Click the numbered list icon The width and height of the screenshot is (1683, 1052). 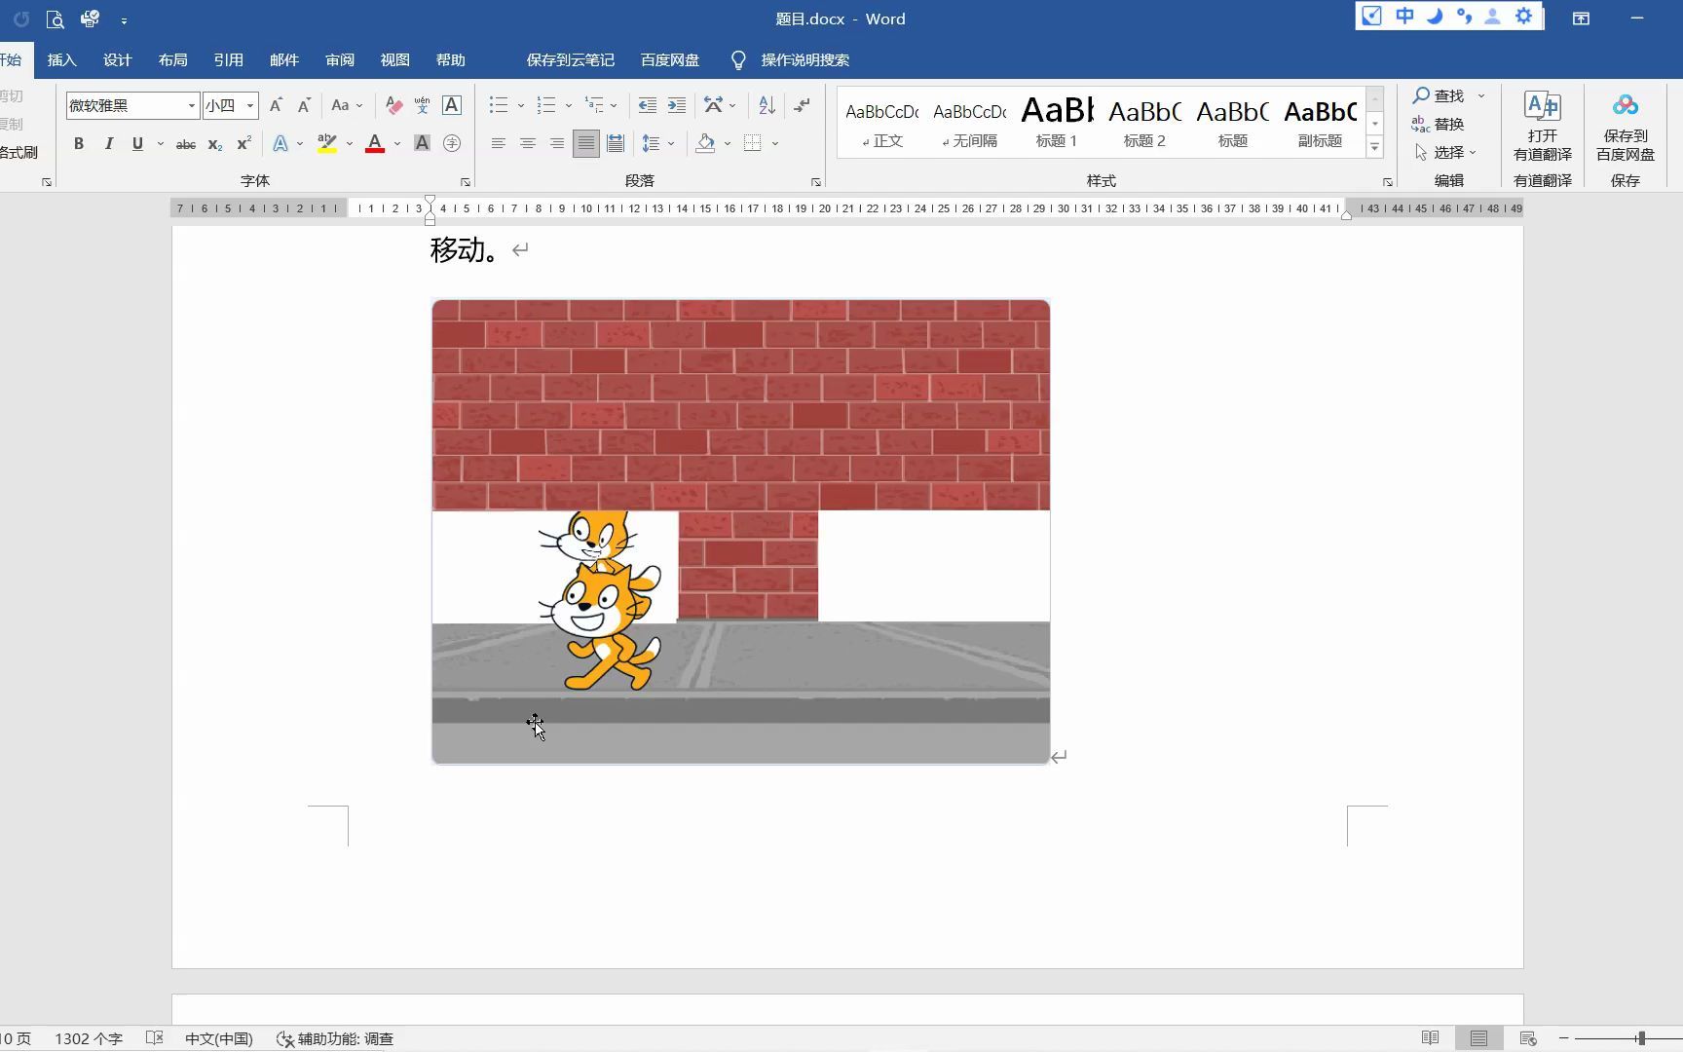[546, 105]
